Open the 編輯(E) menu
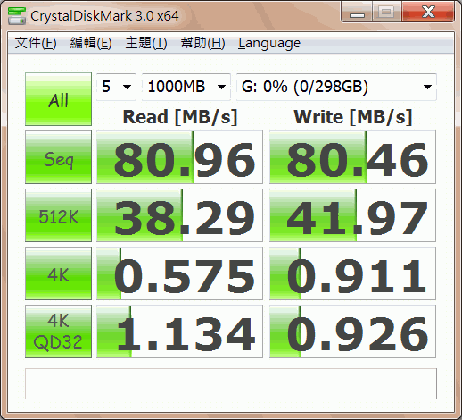Screen dimensions: 462x420 91,43
